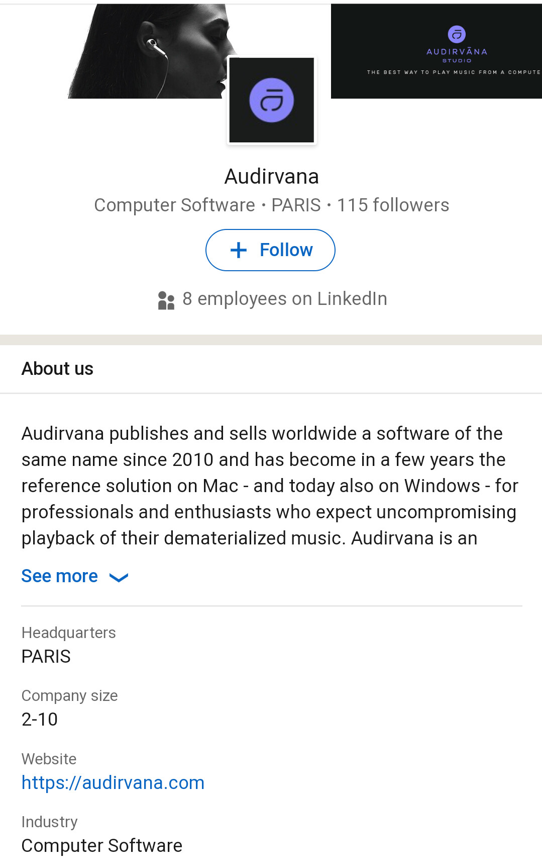Open the https://audirvana.com website link

coord(113,782)
